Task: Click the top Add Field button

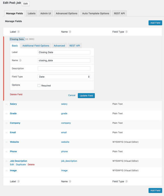Action: 155,23
